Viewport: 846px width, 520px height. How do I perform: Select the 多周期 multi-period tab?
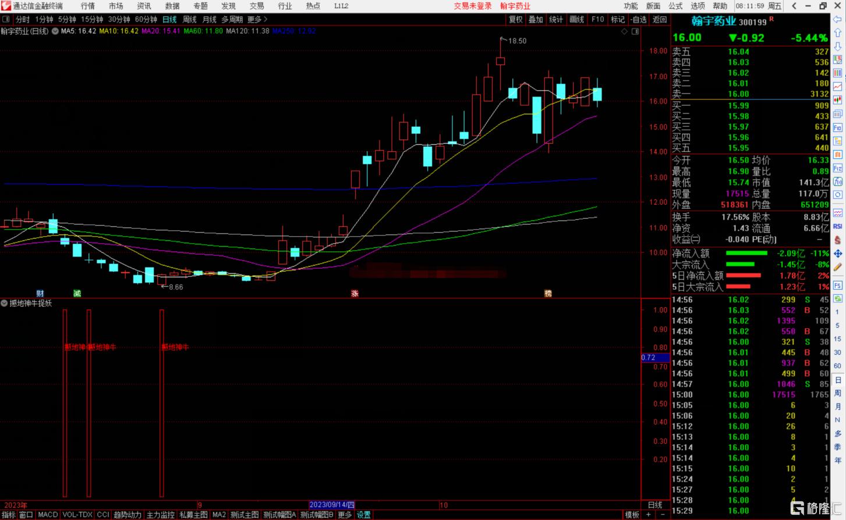tap(232, 19)
